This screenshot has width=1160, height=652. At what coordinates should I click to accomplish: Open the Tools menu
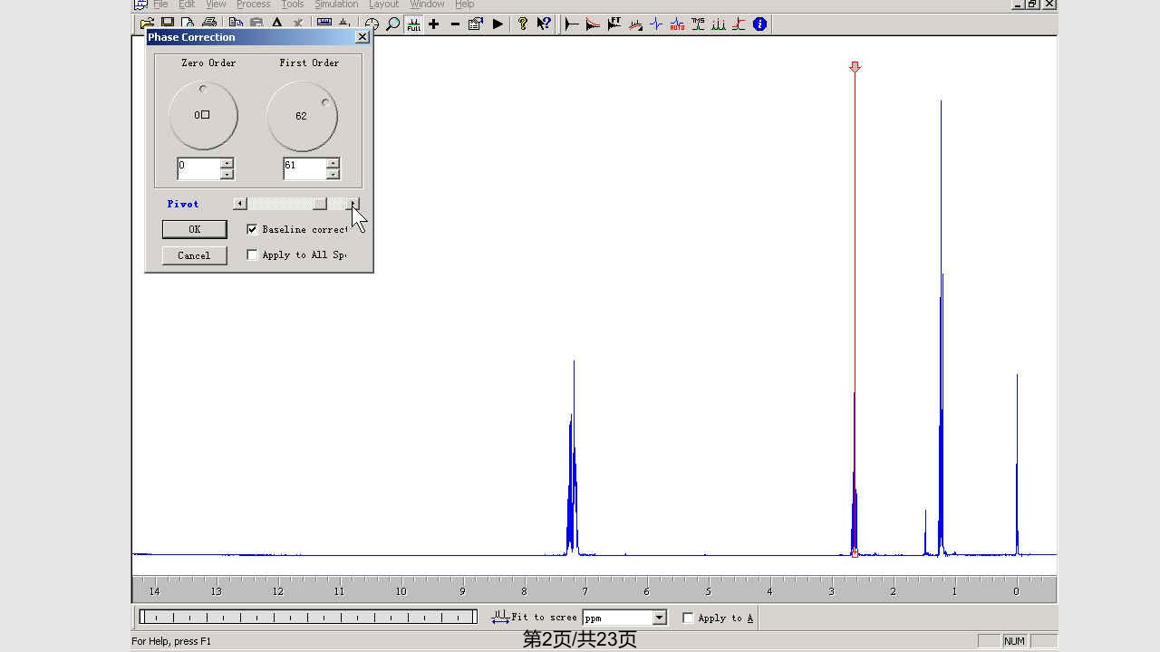tap(292, 5)
